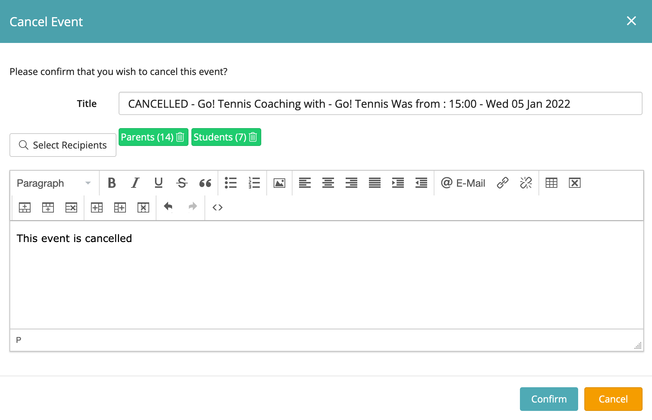Start a numbered list

tap(254, 183)
